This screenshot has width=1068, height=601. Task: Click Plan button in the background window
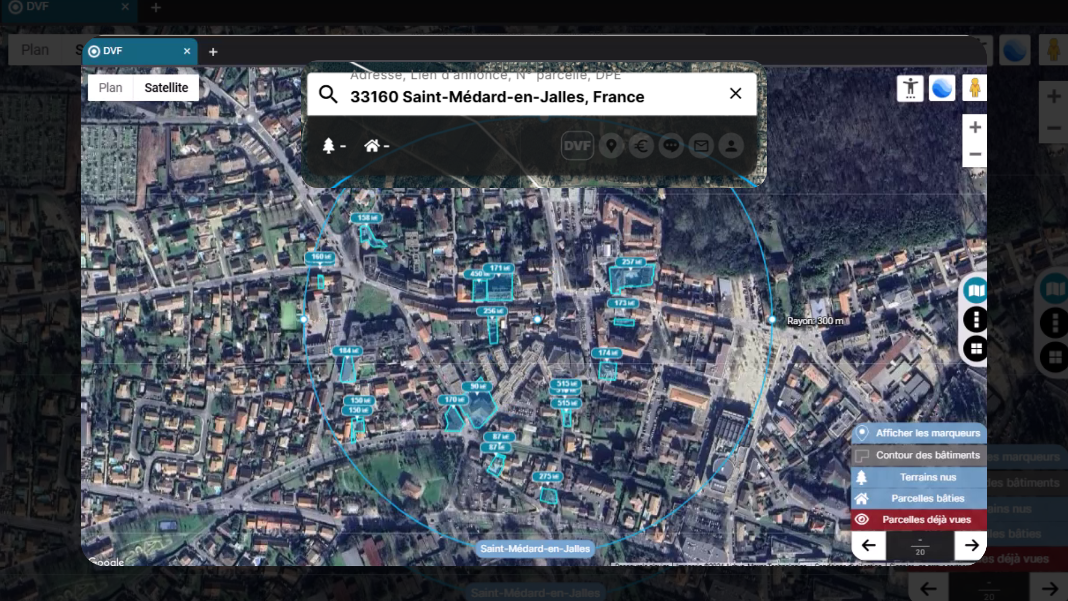(34, 50)
